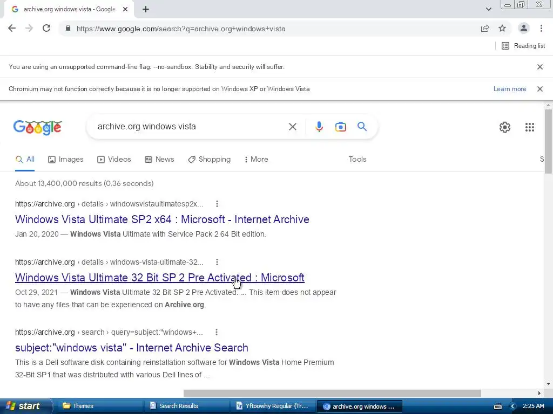This screenshot has width=553, height=414.
Task: Expand the tab search chevron
Action: 488,9
